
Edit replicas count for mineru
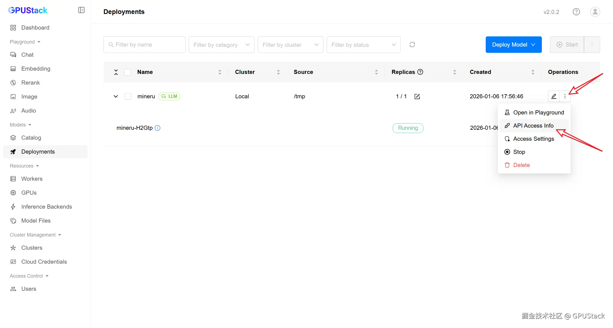pyautogui.click(x=417, y=96)
